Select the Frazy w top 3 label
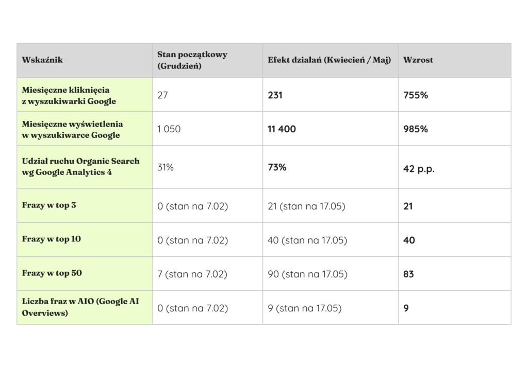This screenshot has height=368, width=528. (49, 205)
